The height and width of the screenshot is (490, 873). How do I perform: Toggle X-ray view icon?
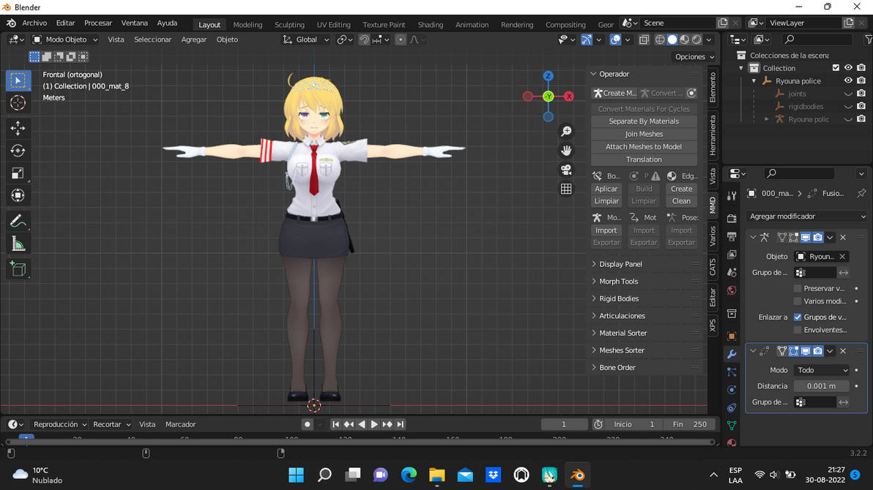pyautogui.click(x=644, y=39)
